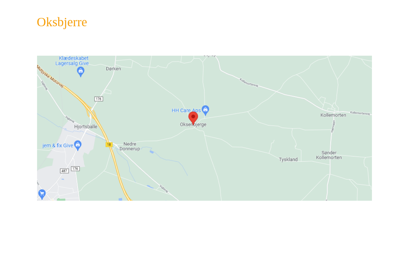This screenshot has height=256, width=409.
Task: Click the Kollemorten town label
Action: [333, 115]
